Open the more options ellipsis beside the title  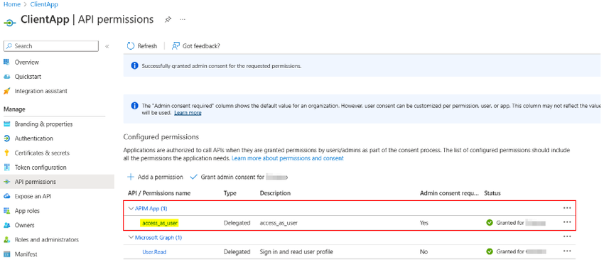(x=183, y=19)
